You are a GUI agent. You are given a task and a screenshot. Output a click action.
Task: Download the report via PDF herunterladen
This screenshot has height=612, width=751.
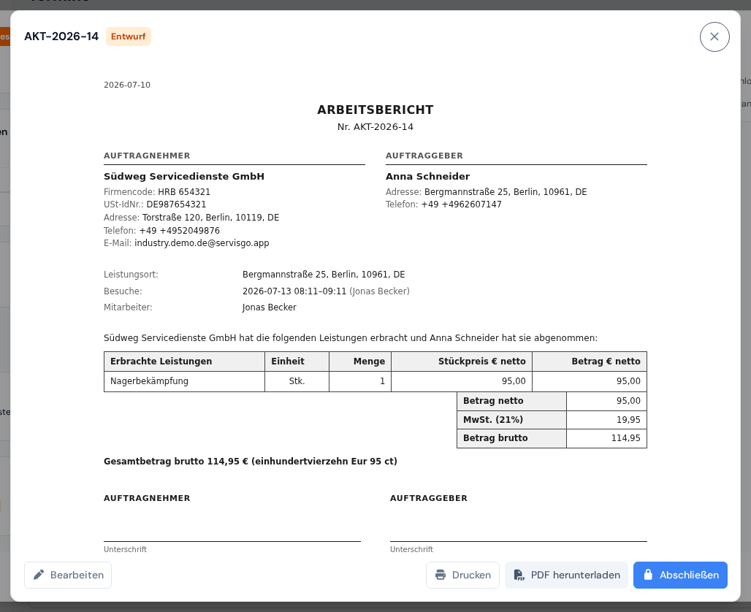click(566, 575)
